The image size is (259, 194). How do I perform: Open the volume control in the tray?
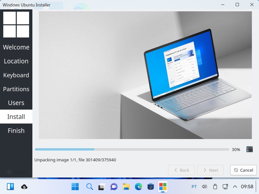205,187
